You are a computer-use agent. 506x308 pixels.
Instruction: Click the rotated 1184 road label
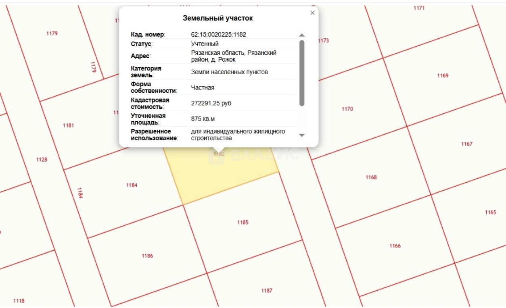pos(80,193)
